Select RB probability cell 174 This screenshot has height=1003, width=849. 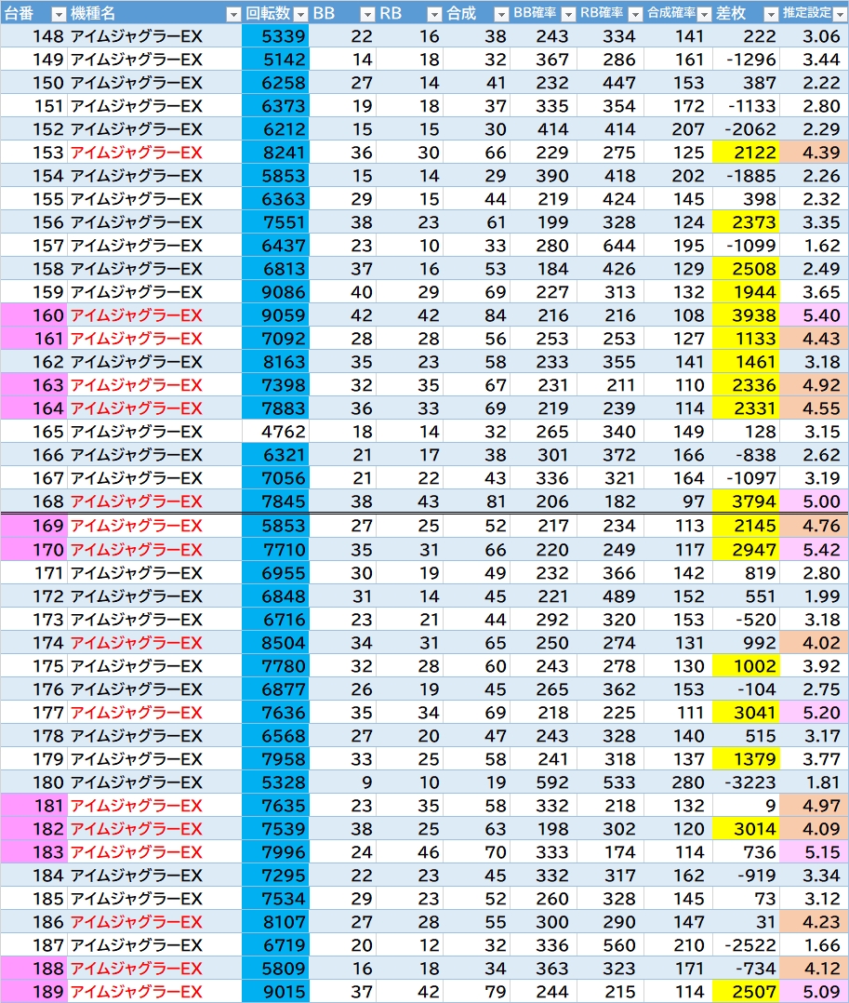pyautogui.click(x=611, y=852)
